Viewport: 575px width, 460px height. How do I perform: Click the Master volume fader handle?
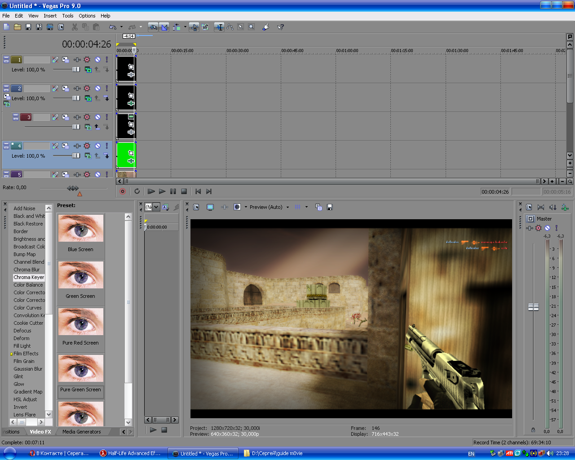[x=533, y=307]
